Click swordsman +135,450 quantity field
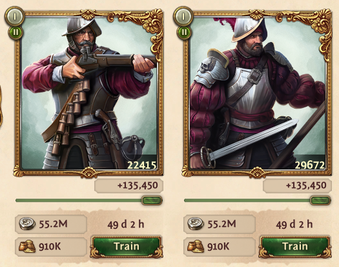The width and height of the screenshot is (339, 267). 297,186
